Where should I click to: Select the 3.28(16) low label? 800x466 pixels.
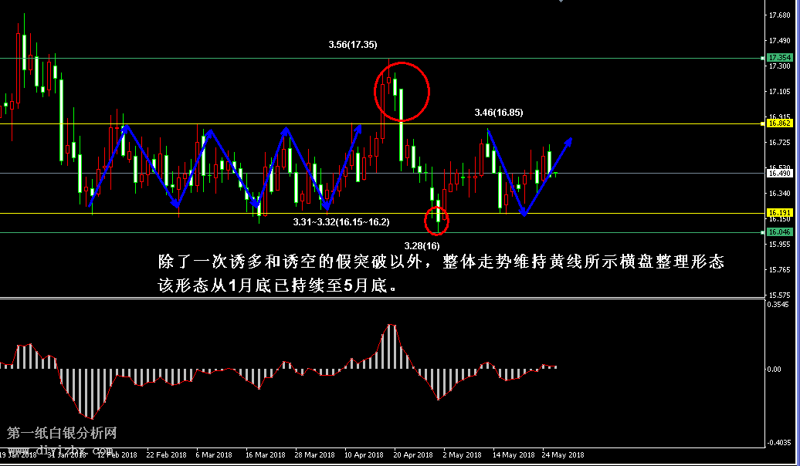422,245
